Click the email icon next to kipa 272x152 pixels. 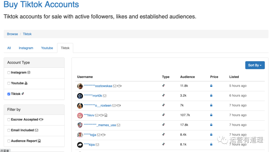tap(97, 145)
